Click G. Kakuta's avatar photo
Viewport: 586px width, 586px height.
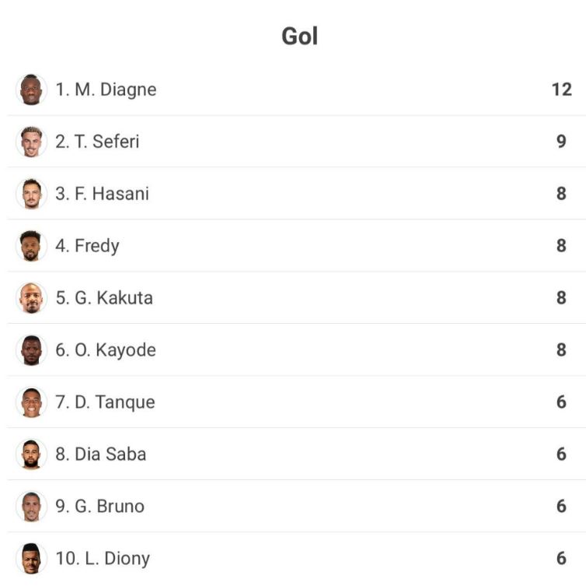[x=31, y=298]
